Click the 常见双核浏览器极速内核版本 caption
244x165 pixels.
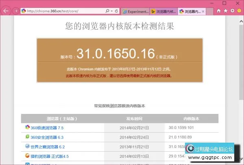(120, 106)
